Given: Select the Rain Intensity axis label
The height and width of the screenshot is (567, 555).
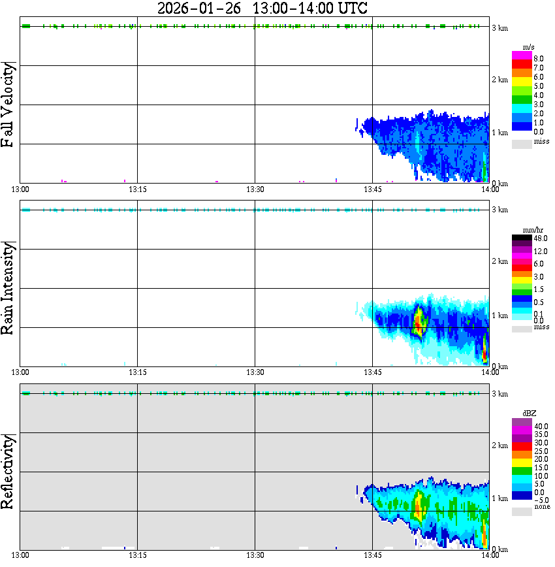Looking at the screenshot, I should tap(8, 288).
